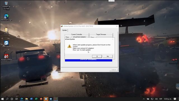Click the small remote-control bar at top edge
Viewport: 179px width, 101px height.
pos(112,1)
